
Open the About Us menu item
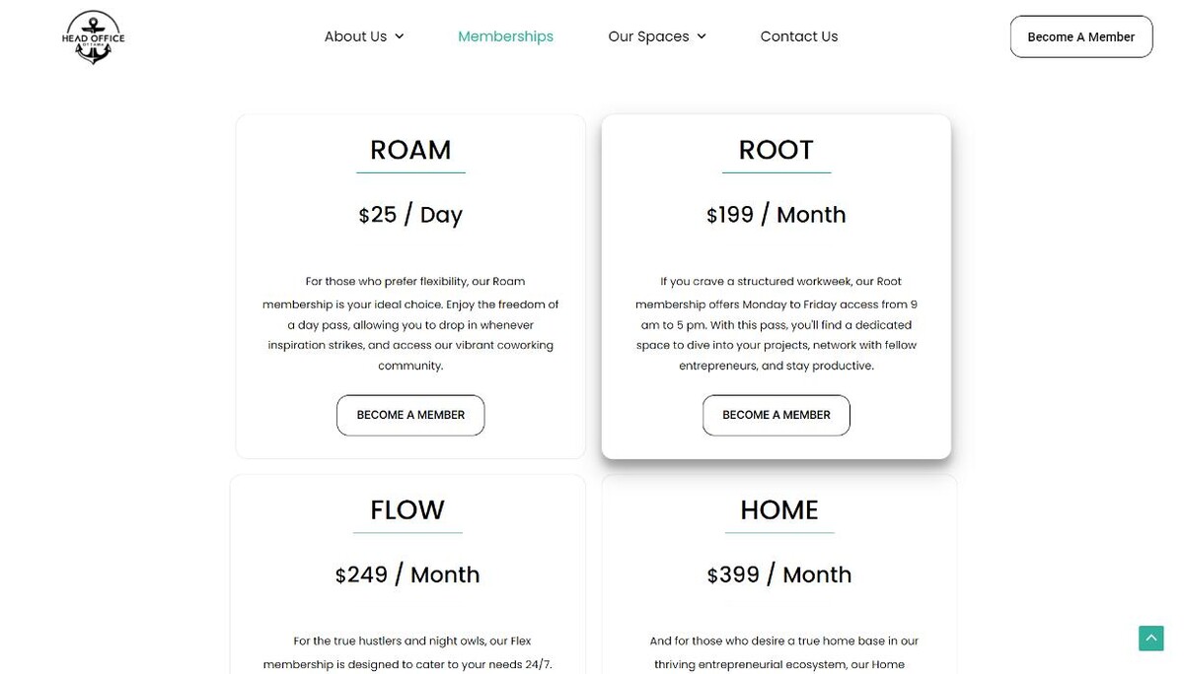[x=355, y=36]
